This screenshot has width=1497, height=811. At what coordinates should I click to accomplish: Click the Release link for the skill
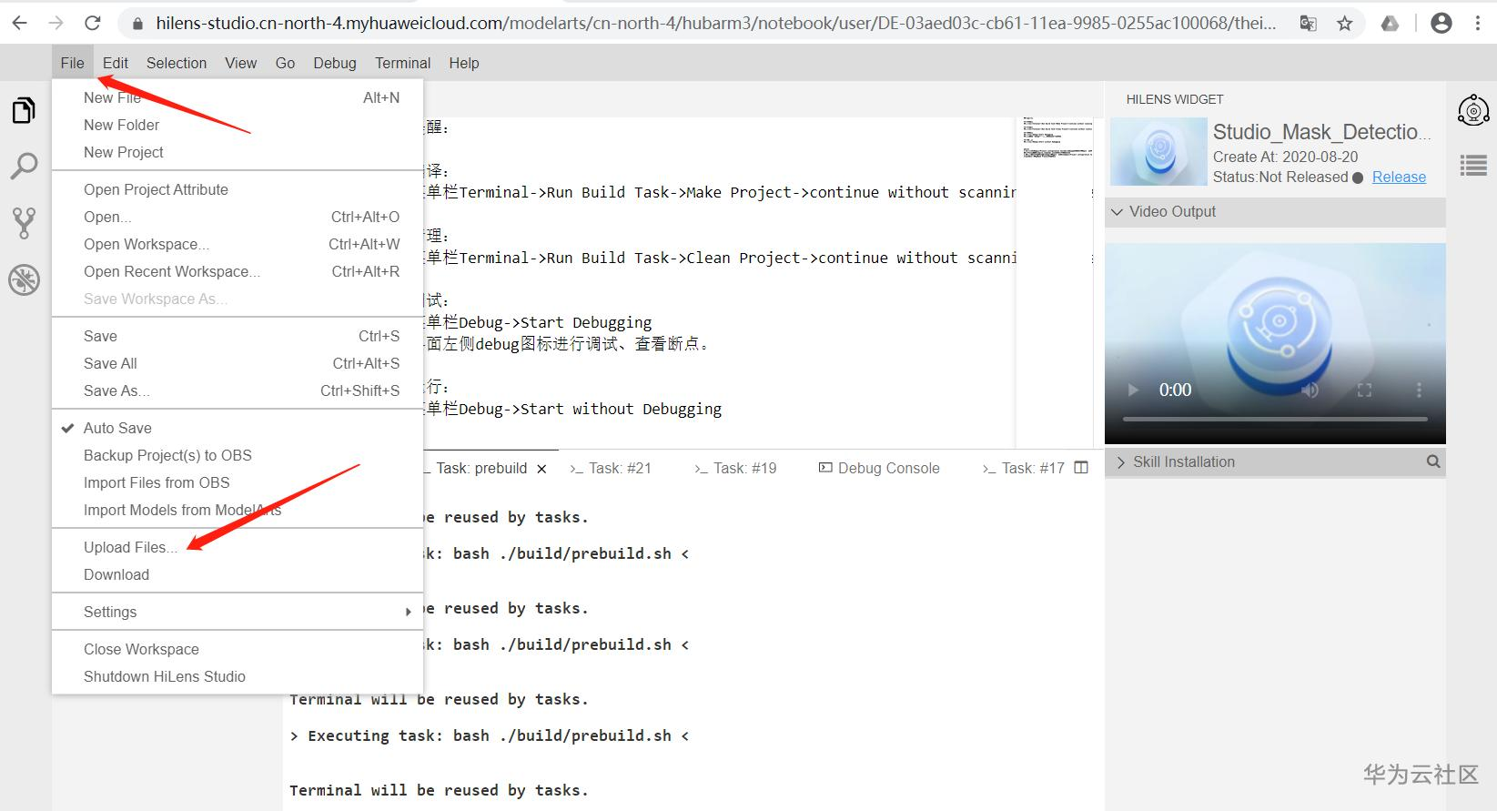[x=1399, y=177]
